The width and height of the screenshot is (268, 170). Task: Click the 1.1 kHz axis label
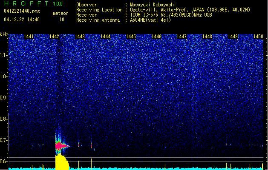4,55
